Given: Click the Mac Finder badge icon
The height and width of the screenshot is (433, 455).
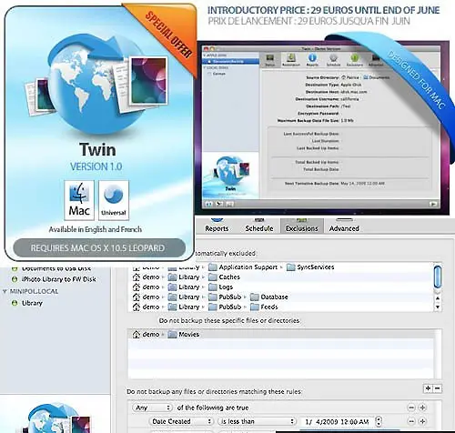Looking at the screenshot, I should click(79, 199).
